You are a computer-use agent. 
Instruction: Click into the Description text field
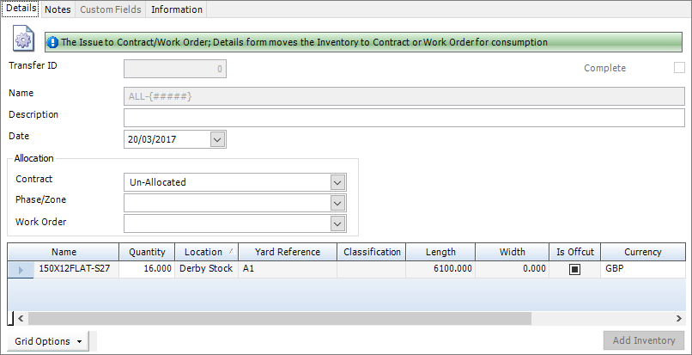point(404,118)
